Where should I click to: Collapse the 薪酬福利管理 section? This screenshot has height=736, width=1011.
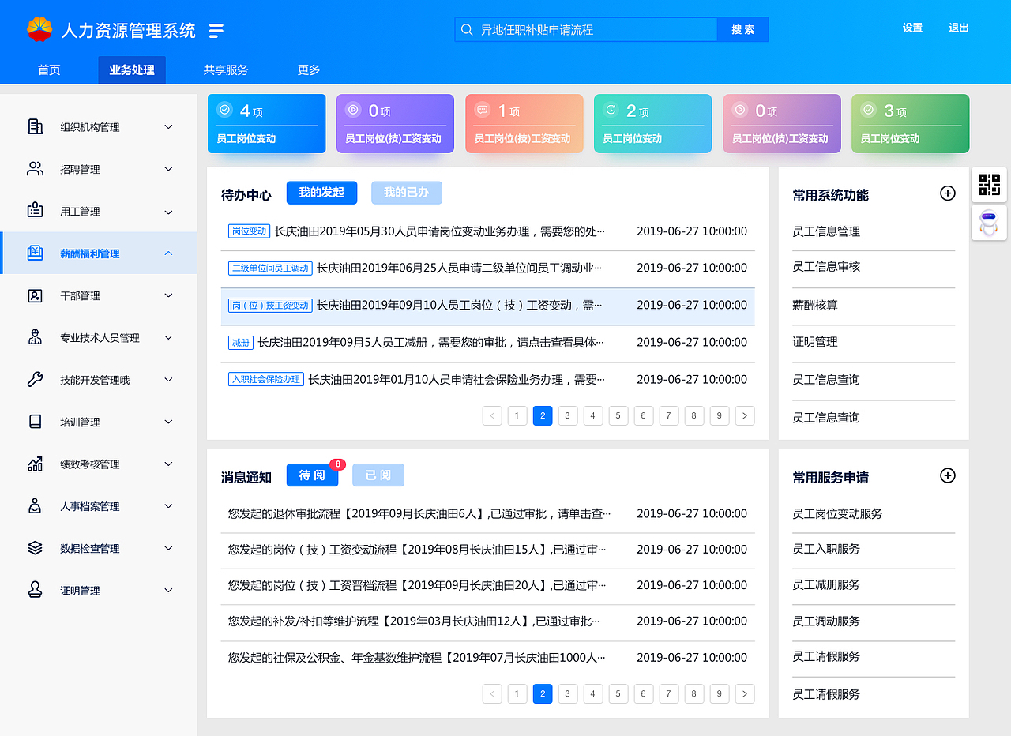167,253
